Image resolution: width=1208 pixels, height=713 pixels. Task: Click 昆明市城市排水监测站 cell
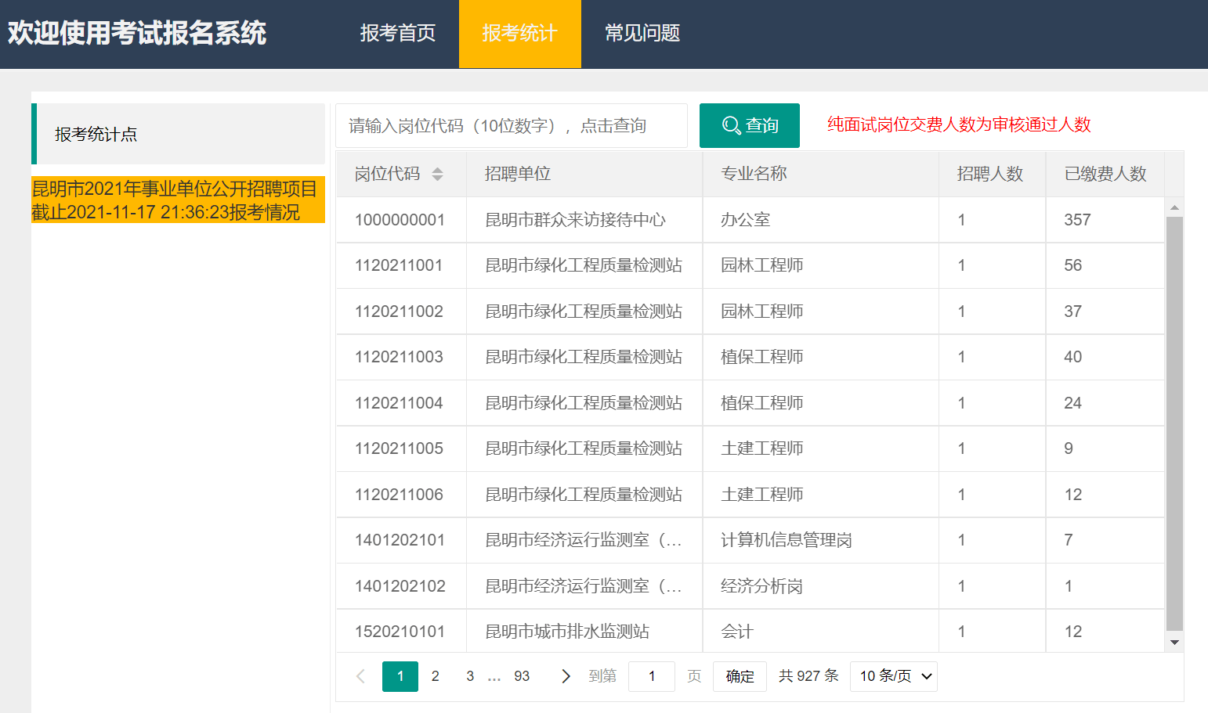click(x=584, y=632)
